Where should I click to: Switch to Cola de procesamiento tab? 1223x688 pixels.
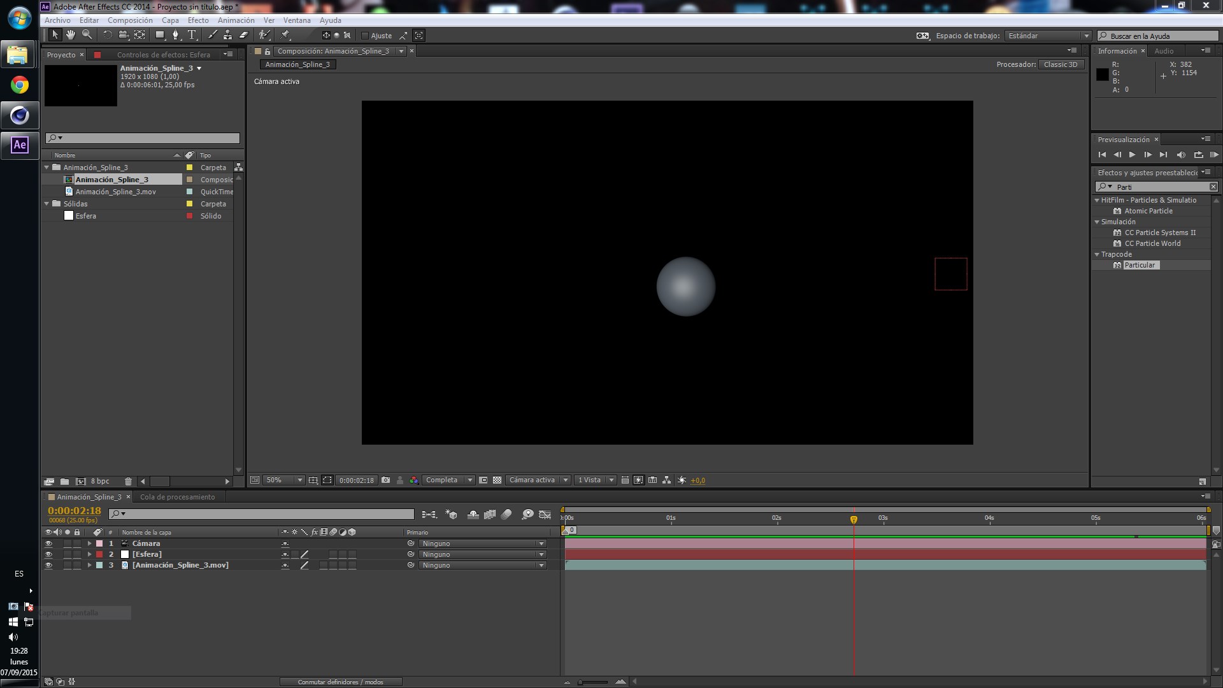pos(177,497)
